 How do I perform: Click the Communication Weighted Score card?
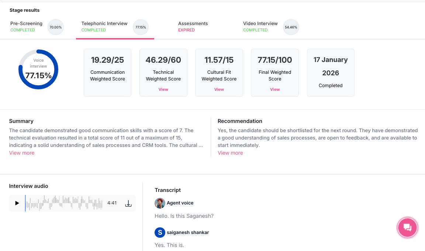point(107,72)
